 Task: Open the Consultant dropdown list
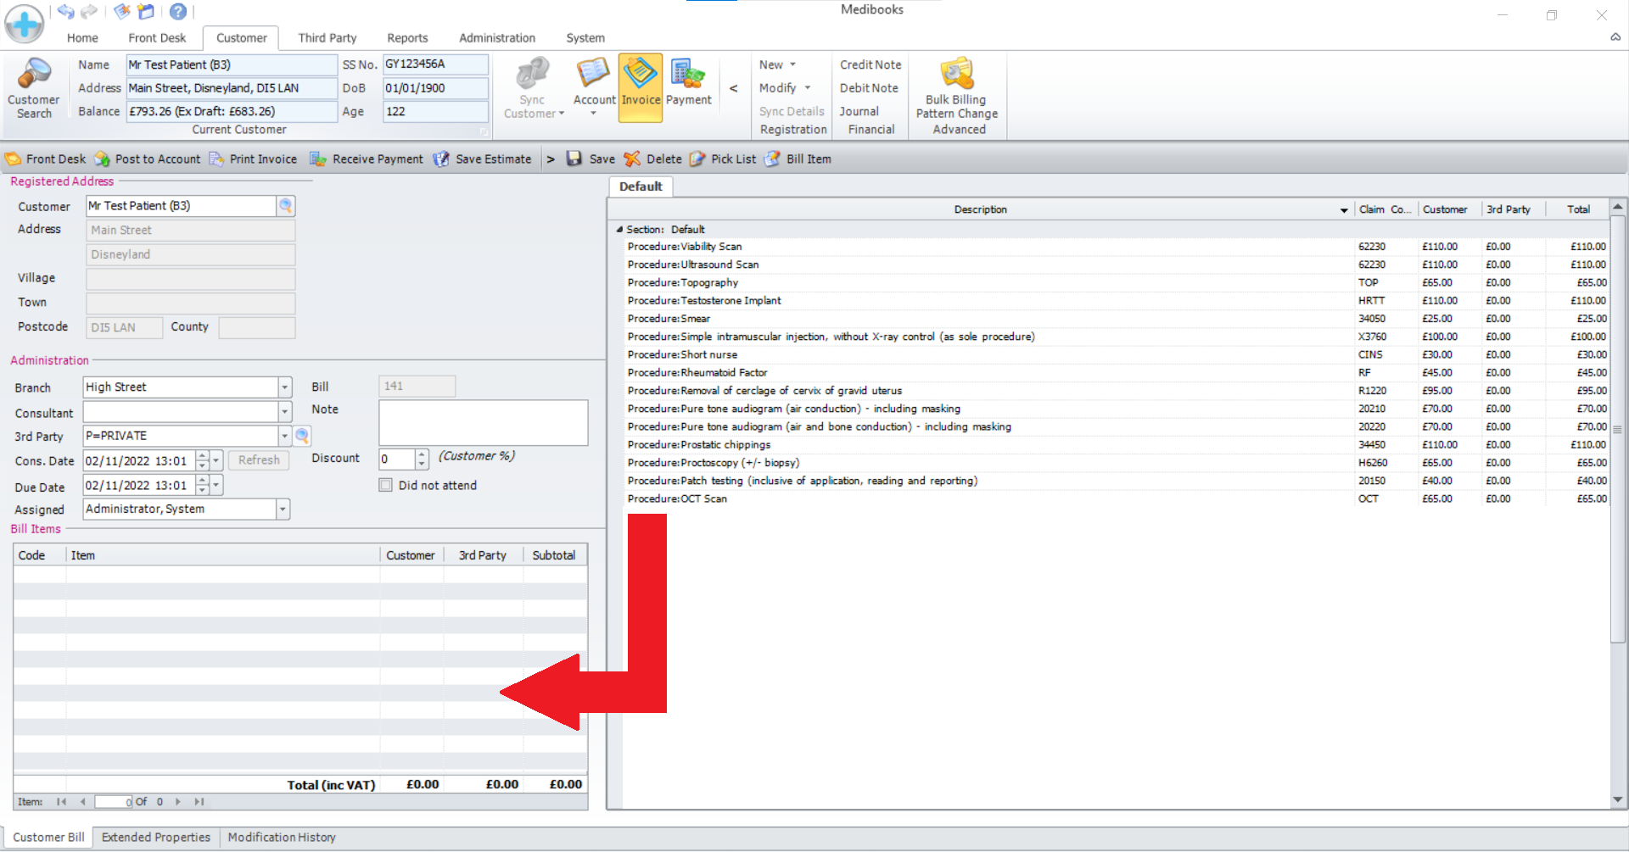pos(284,413)
